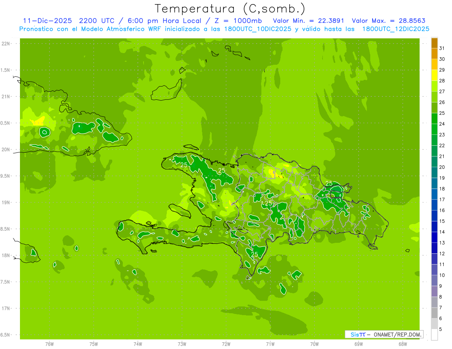Pick the gray swatch between 6 and 7
The height and width of the screenshot is (349, 452).
tap(434, 313)
